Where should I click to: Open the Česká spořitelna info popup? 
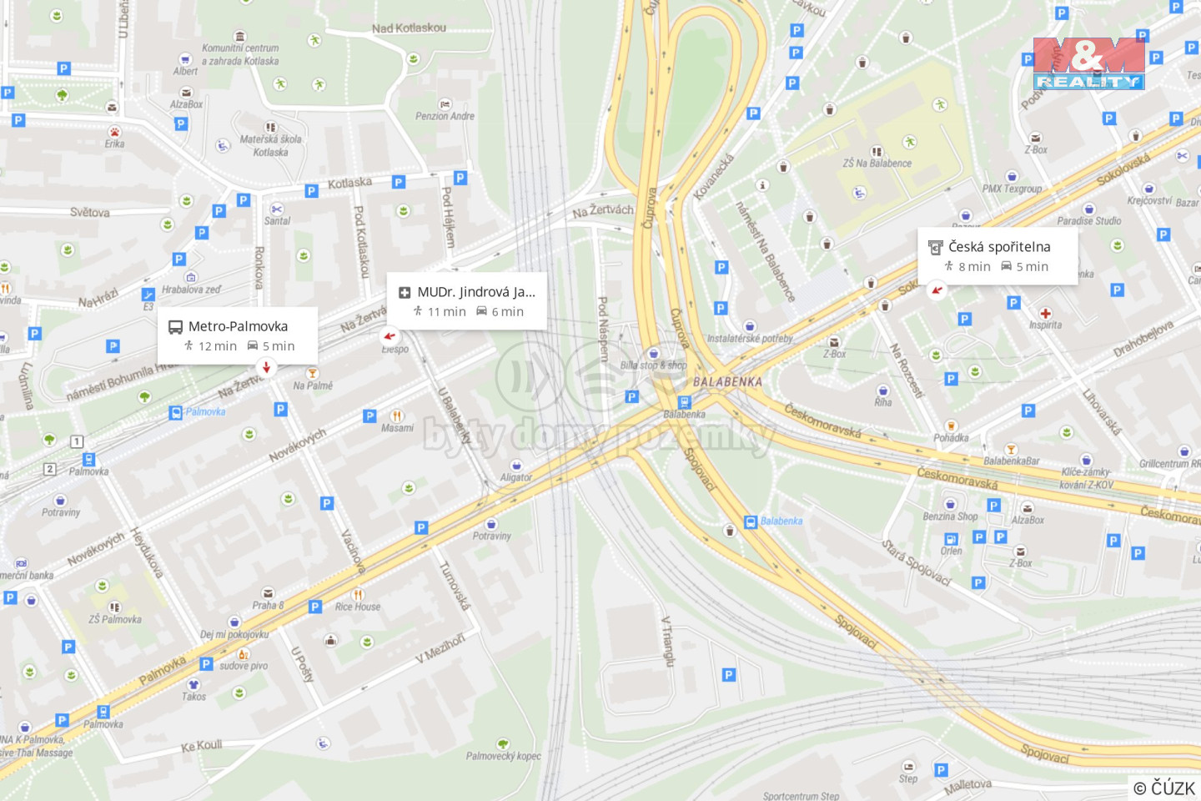coord(997,256)
